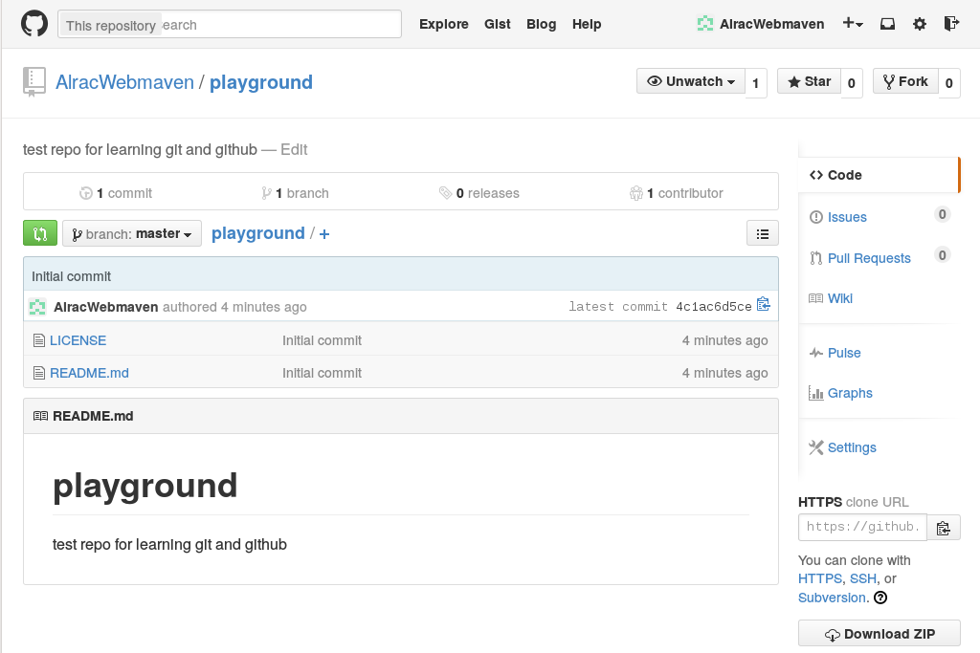Open the Unwatch dropdown
The image size is (980, 653).
point(690,81)
